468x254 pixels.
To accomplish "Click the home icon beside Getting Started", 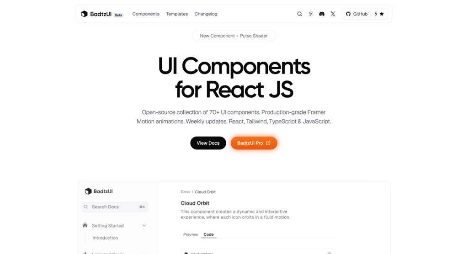I will 85,225.
